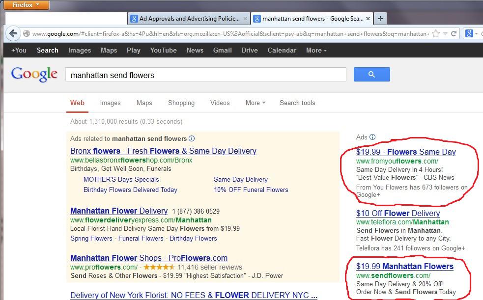Open Same Day Delivery sitelink

coord(241,179)
